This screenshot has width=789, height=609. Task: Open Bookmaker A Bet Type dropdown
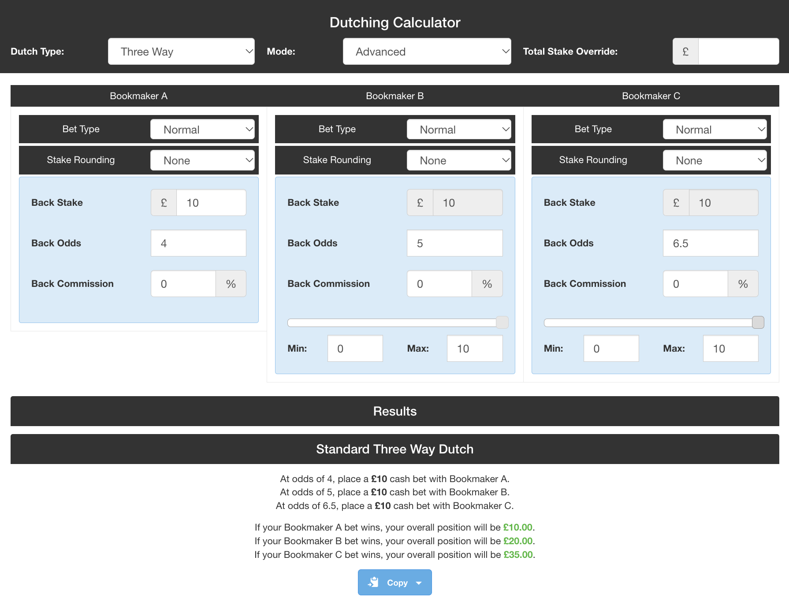pyautogui.click(x=202, y=130)
